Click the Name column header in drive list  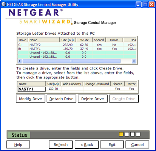click(44, 40)
